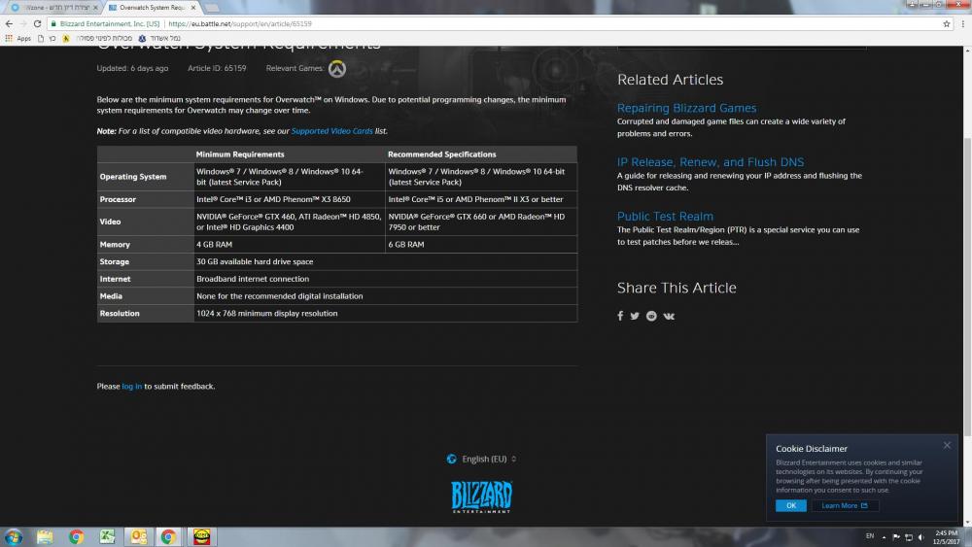Click taskbar clock showing 2:45 PM
This screenshot has width=972, height=547.
(x=946, y=537)
